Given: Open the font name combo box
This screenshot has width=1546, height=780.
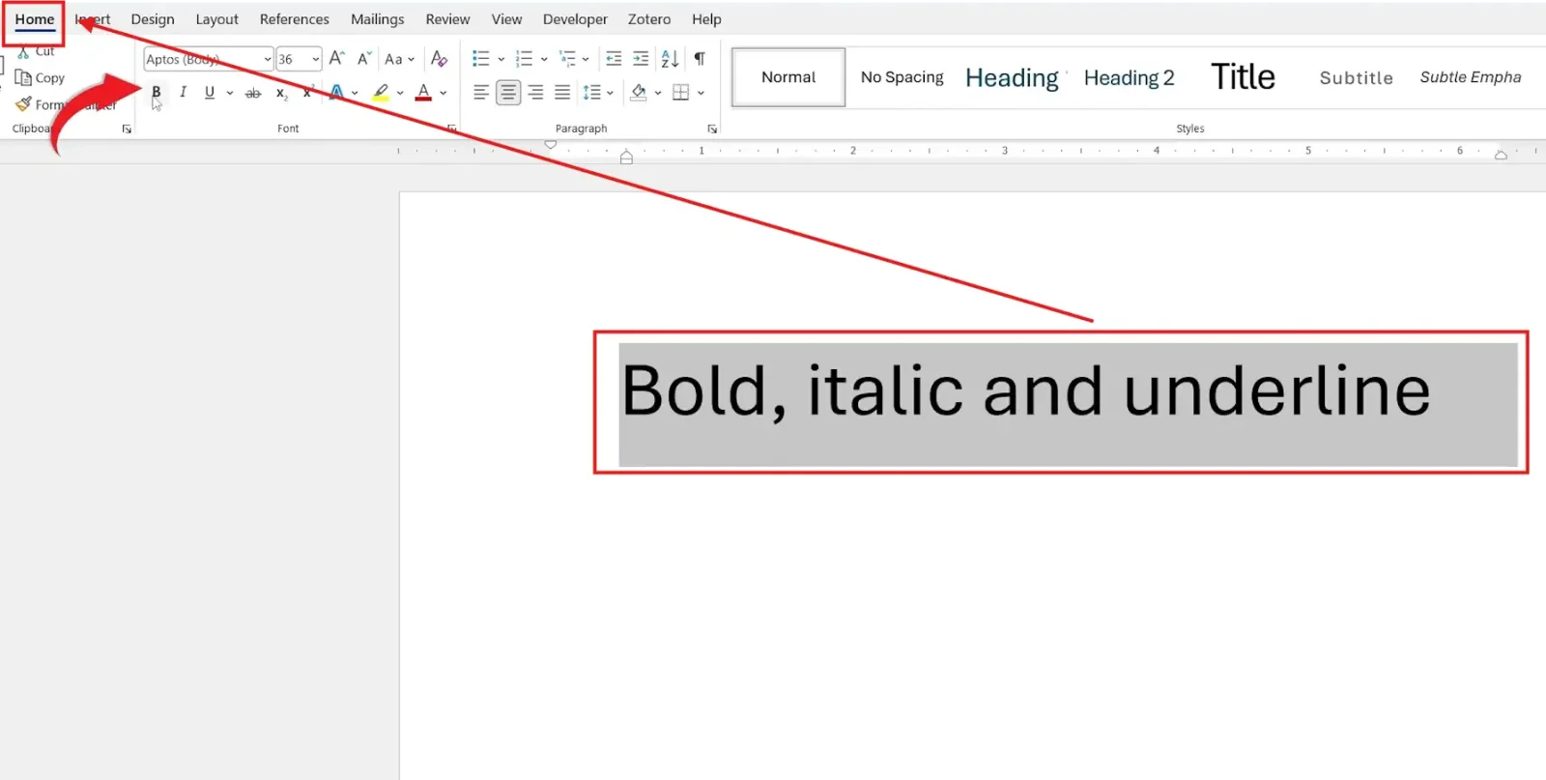Looking at the screenshot, I should click(209, 59).
